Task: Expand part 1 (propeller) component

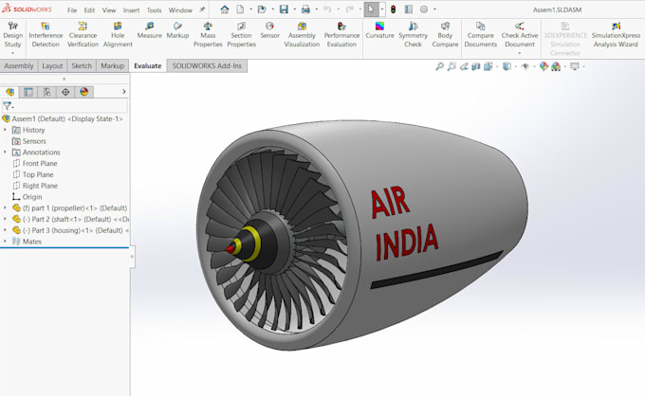Action: point(5,207)
